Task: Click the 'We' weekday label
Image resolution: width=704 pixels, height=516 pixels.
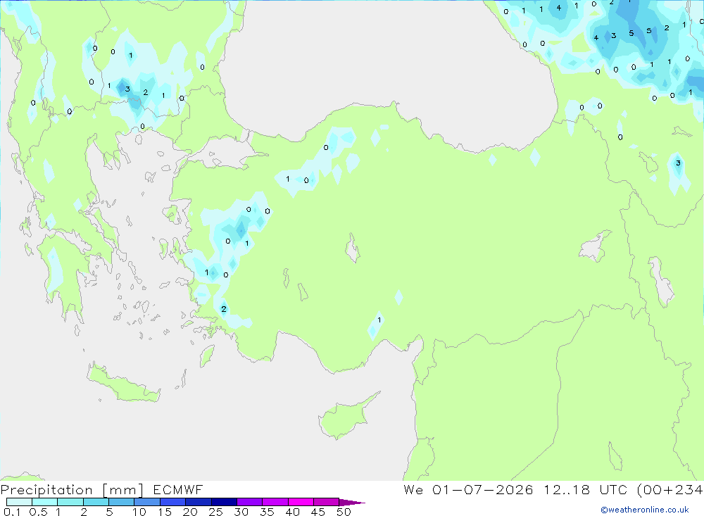Action: 413,490
